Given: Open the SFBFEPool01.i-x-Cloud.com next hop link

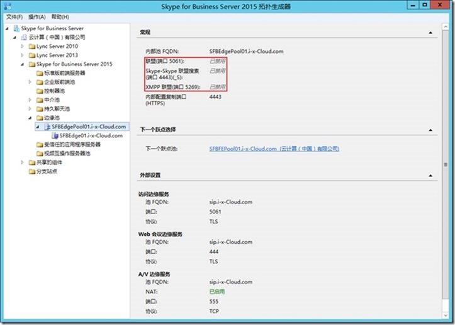Looking at the screenshot, I should tap(274, 149).
